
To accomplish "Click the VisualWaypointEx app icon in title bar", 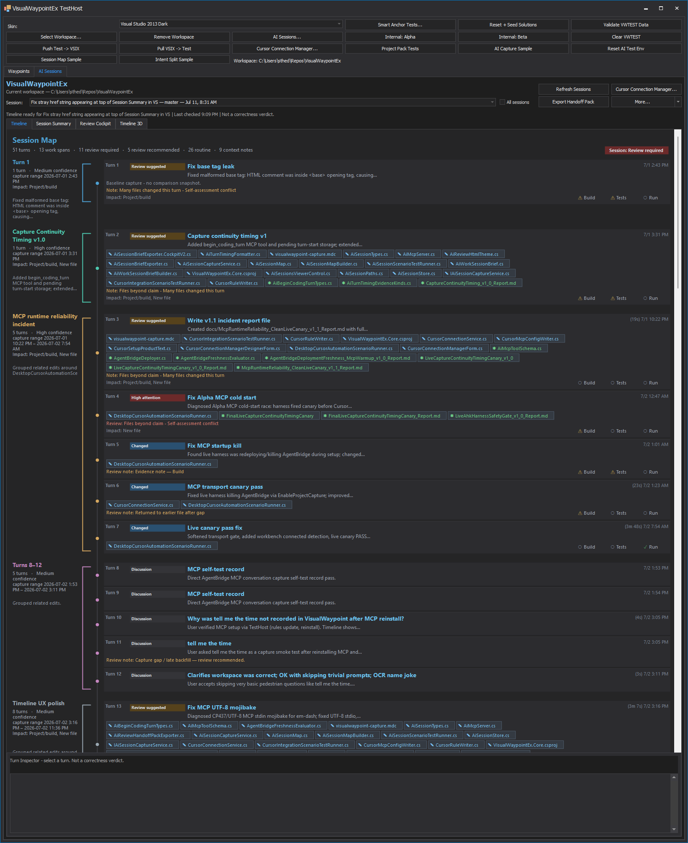I will tap(7, 8).
